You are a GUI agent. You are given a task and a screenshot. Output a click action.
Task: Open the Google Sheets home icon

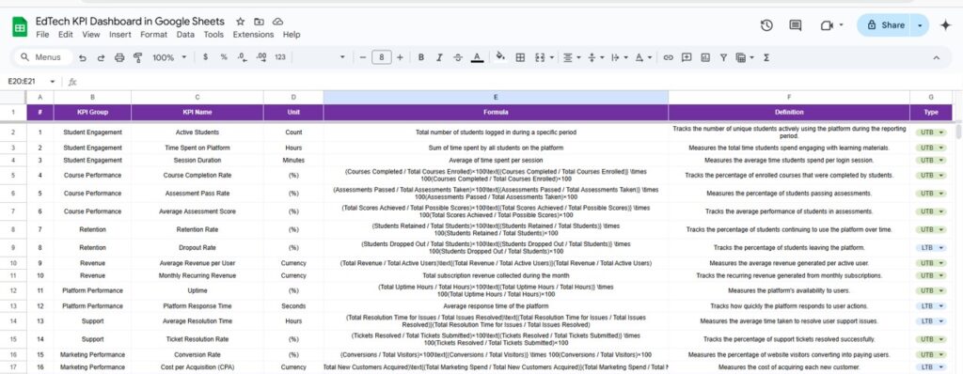[20, 27]
